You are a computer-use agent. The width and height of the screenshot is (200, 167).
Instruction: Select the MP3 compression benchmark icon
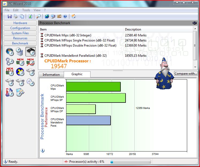click(10, 92)
